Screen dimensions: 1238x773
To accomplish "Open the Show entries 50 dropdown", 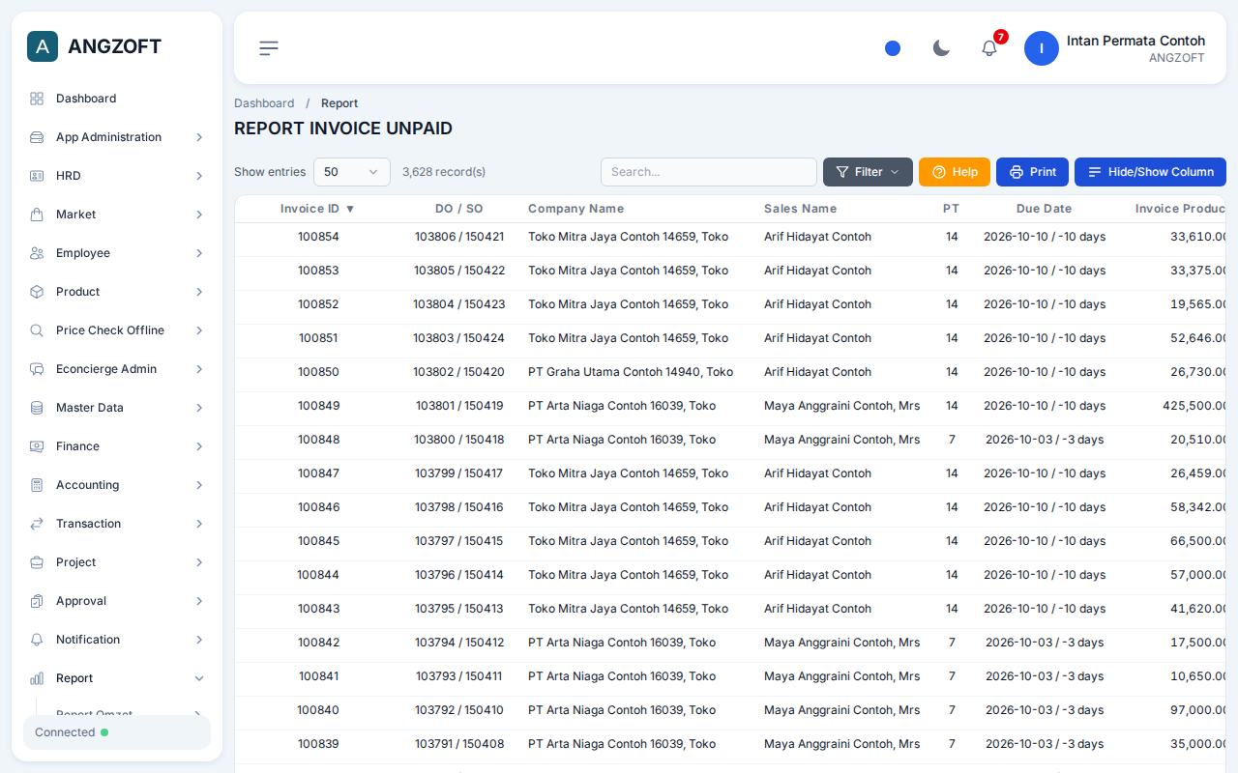I will [x=352, y=172].
